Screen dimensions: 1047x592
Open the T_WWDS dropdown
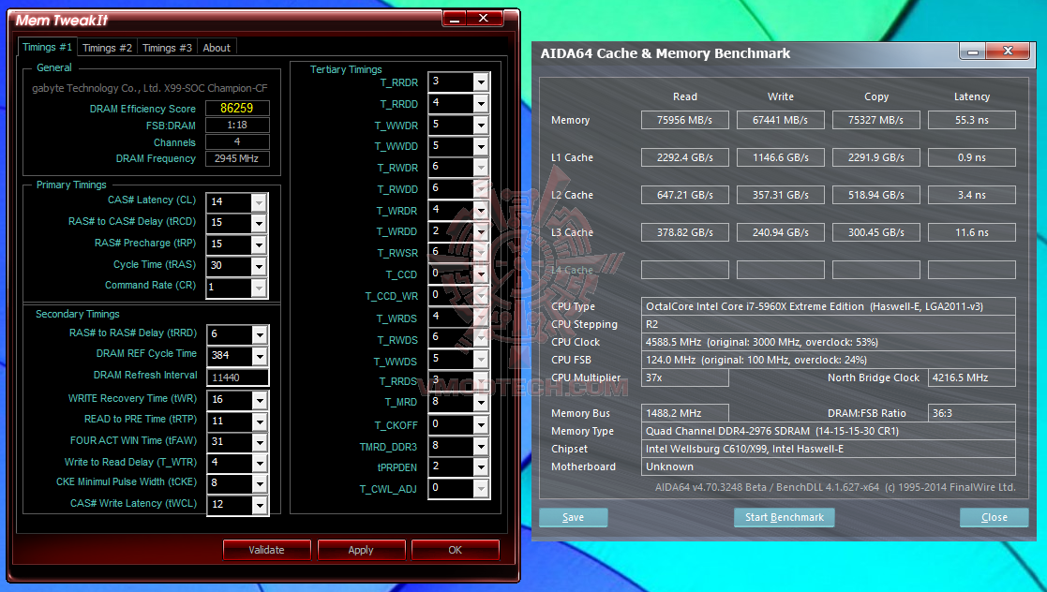(481, 360)
